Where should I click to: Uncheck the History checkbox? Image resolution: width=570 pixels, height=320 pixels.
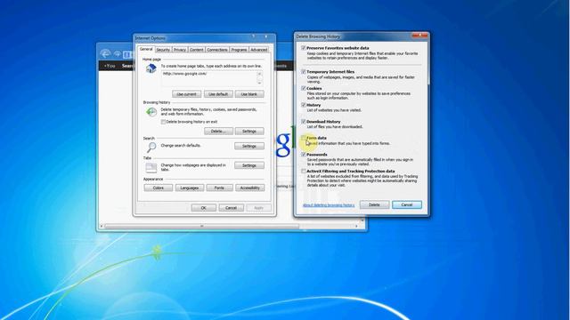click(x=303, y=105)
